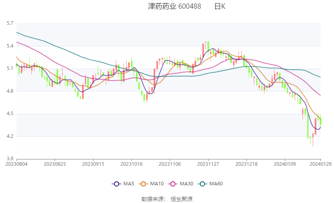Click the 3.9 y-axis value
The image size is (334, 203).
(x=10, y=159)
